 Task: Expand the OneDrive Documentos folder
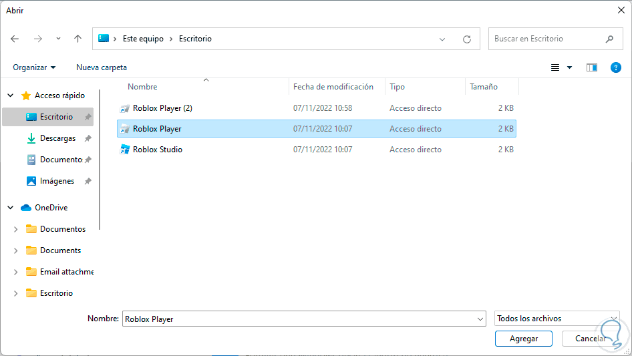[x=16, y=229]
